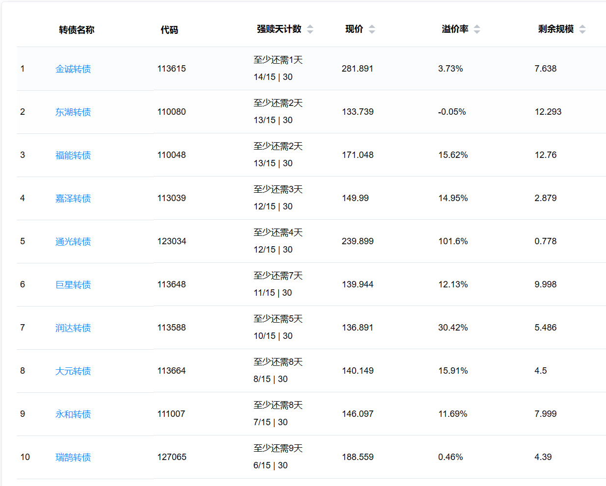Click the 巨星转债 bond name

[x=73, y=285]
